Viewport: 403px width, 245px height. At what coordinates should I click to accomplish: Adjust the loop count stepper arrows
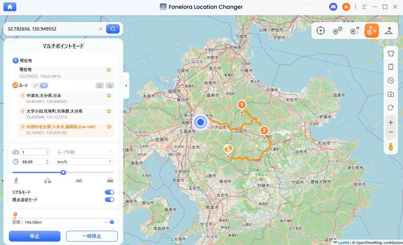pos(47,152)
